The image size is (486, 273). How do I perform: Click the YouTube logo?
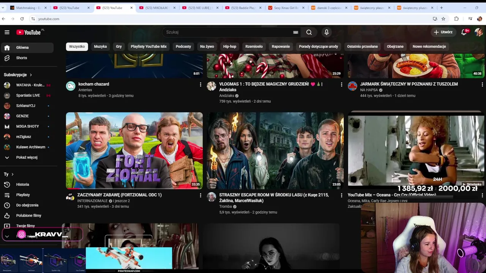pyautogui.click(x=28, y=32)
